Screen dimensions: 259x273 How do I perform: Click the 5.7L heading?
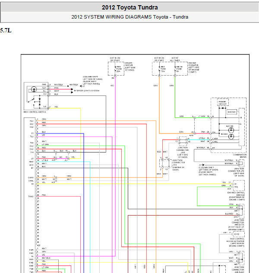tap(6, 31)
